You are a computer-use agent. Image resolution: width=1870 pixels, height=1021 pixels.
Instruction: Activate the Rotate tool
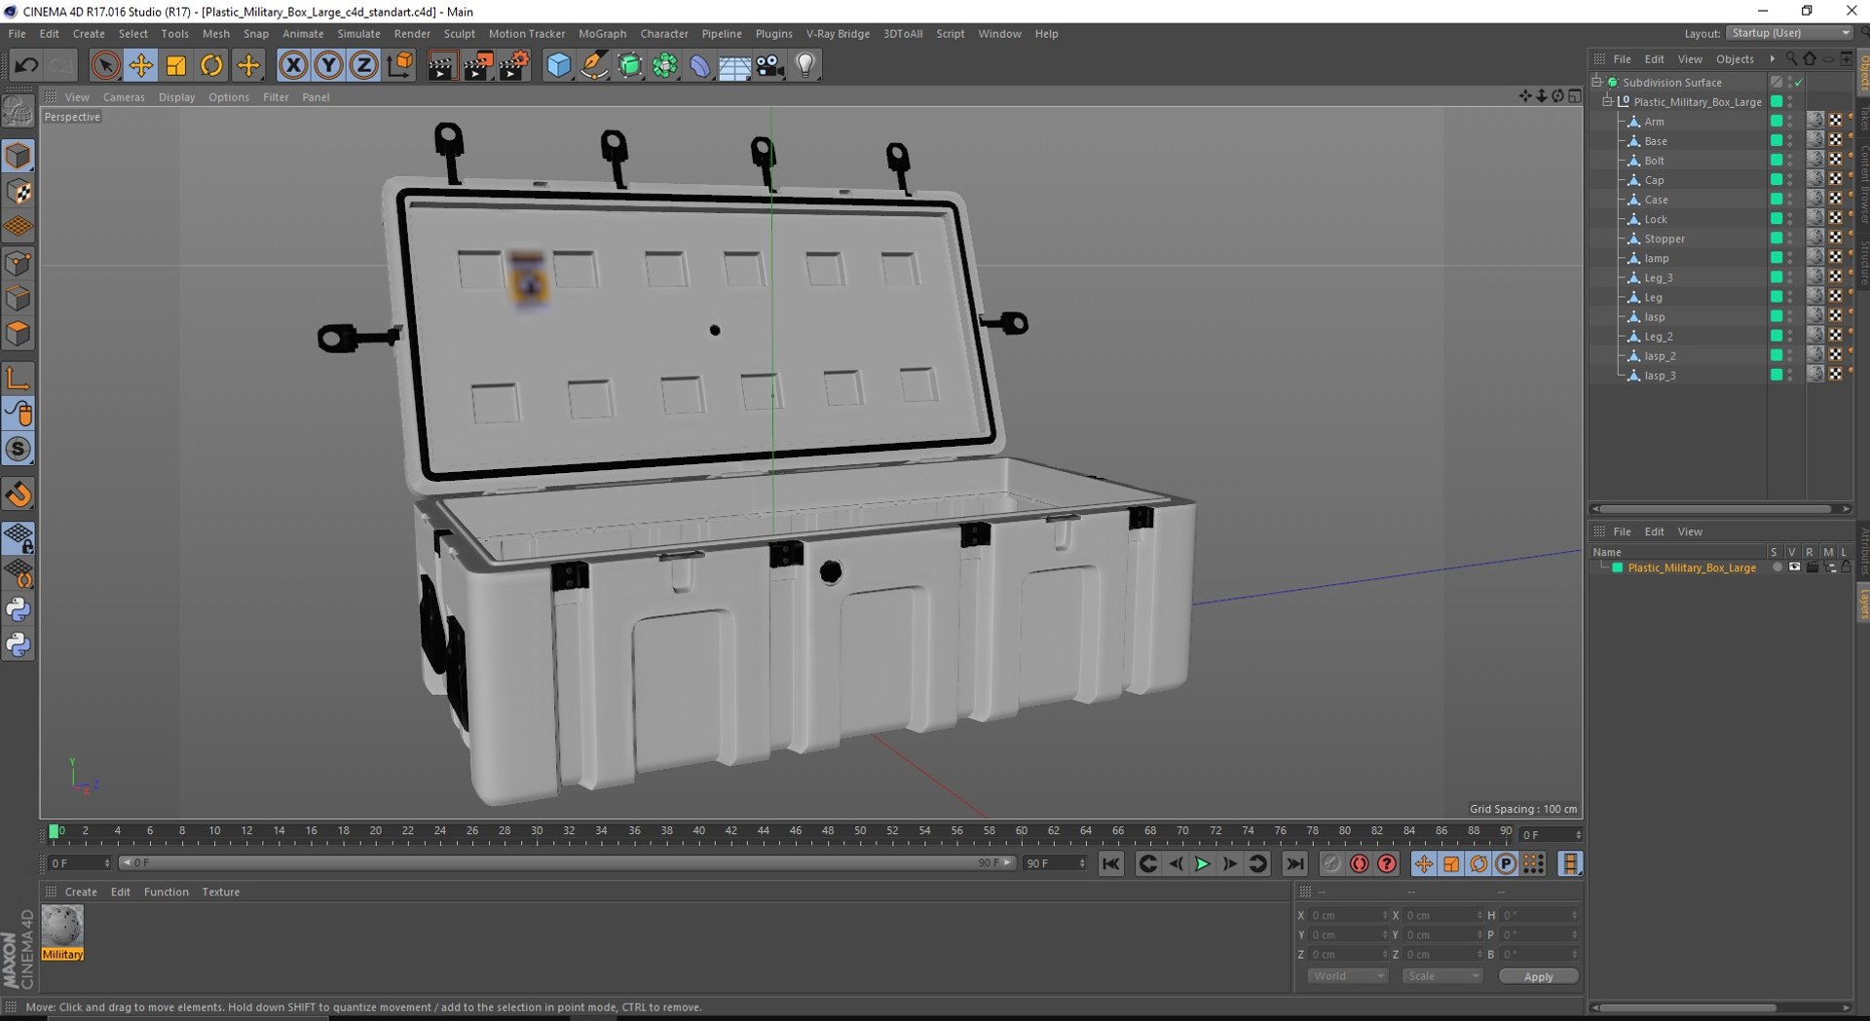pos(211,65)
